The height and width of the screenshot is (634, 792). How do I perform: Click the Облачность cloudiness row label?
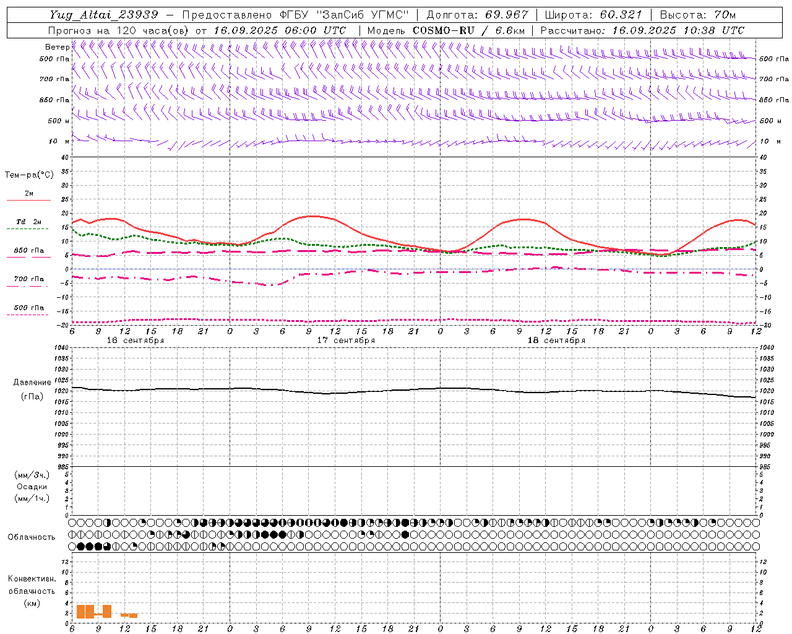[32, 537]
